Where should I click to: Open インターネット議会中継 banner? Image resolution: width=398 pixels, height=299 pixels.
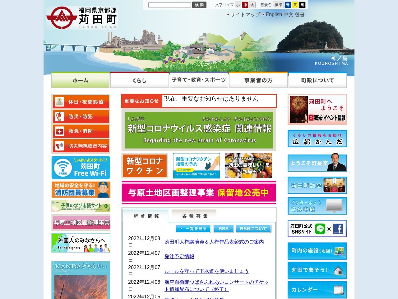317,206
